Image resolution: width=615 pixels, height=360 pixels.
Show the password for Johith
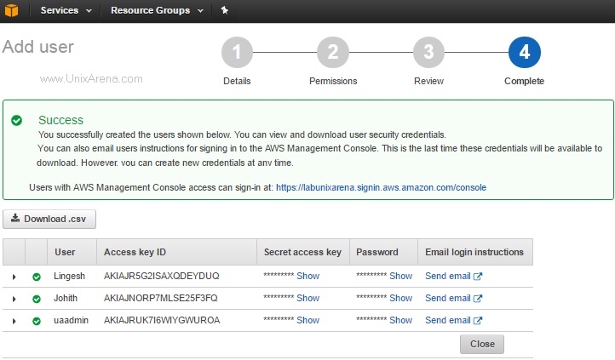pyautogui.click(x=400, y=299)
